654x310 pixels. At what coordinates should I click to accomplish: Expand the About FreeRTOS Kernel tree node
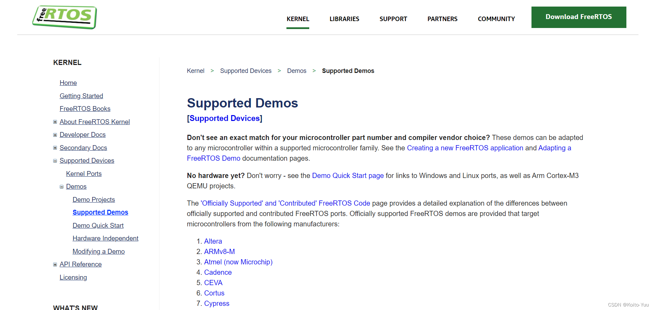pyautogui.click(x=55, y=122)
